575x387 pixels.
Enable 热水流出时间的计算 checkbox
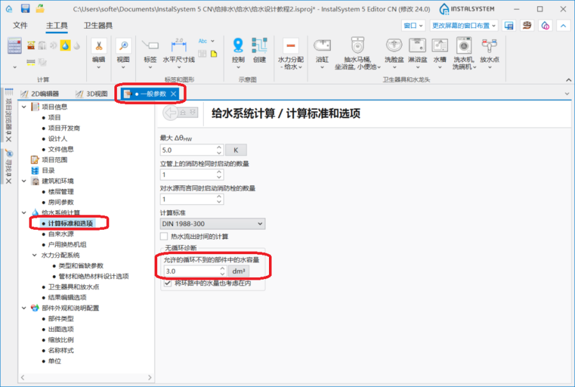coord(164,236)
